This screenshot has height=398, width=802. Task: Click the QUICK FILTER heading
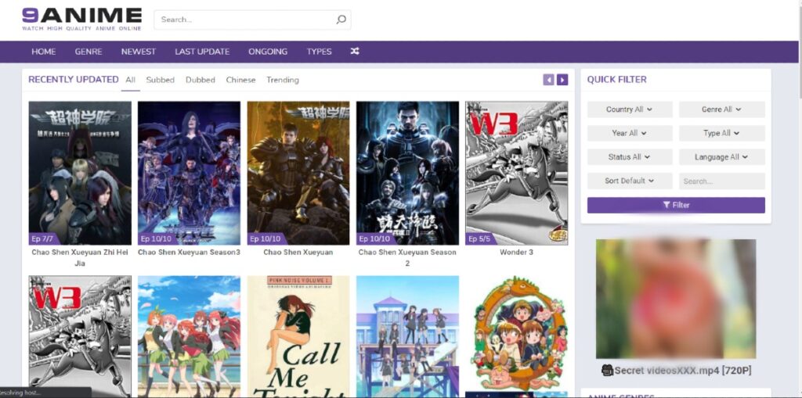pos(616,79)
